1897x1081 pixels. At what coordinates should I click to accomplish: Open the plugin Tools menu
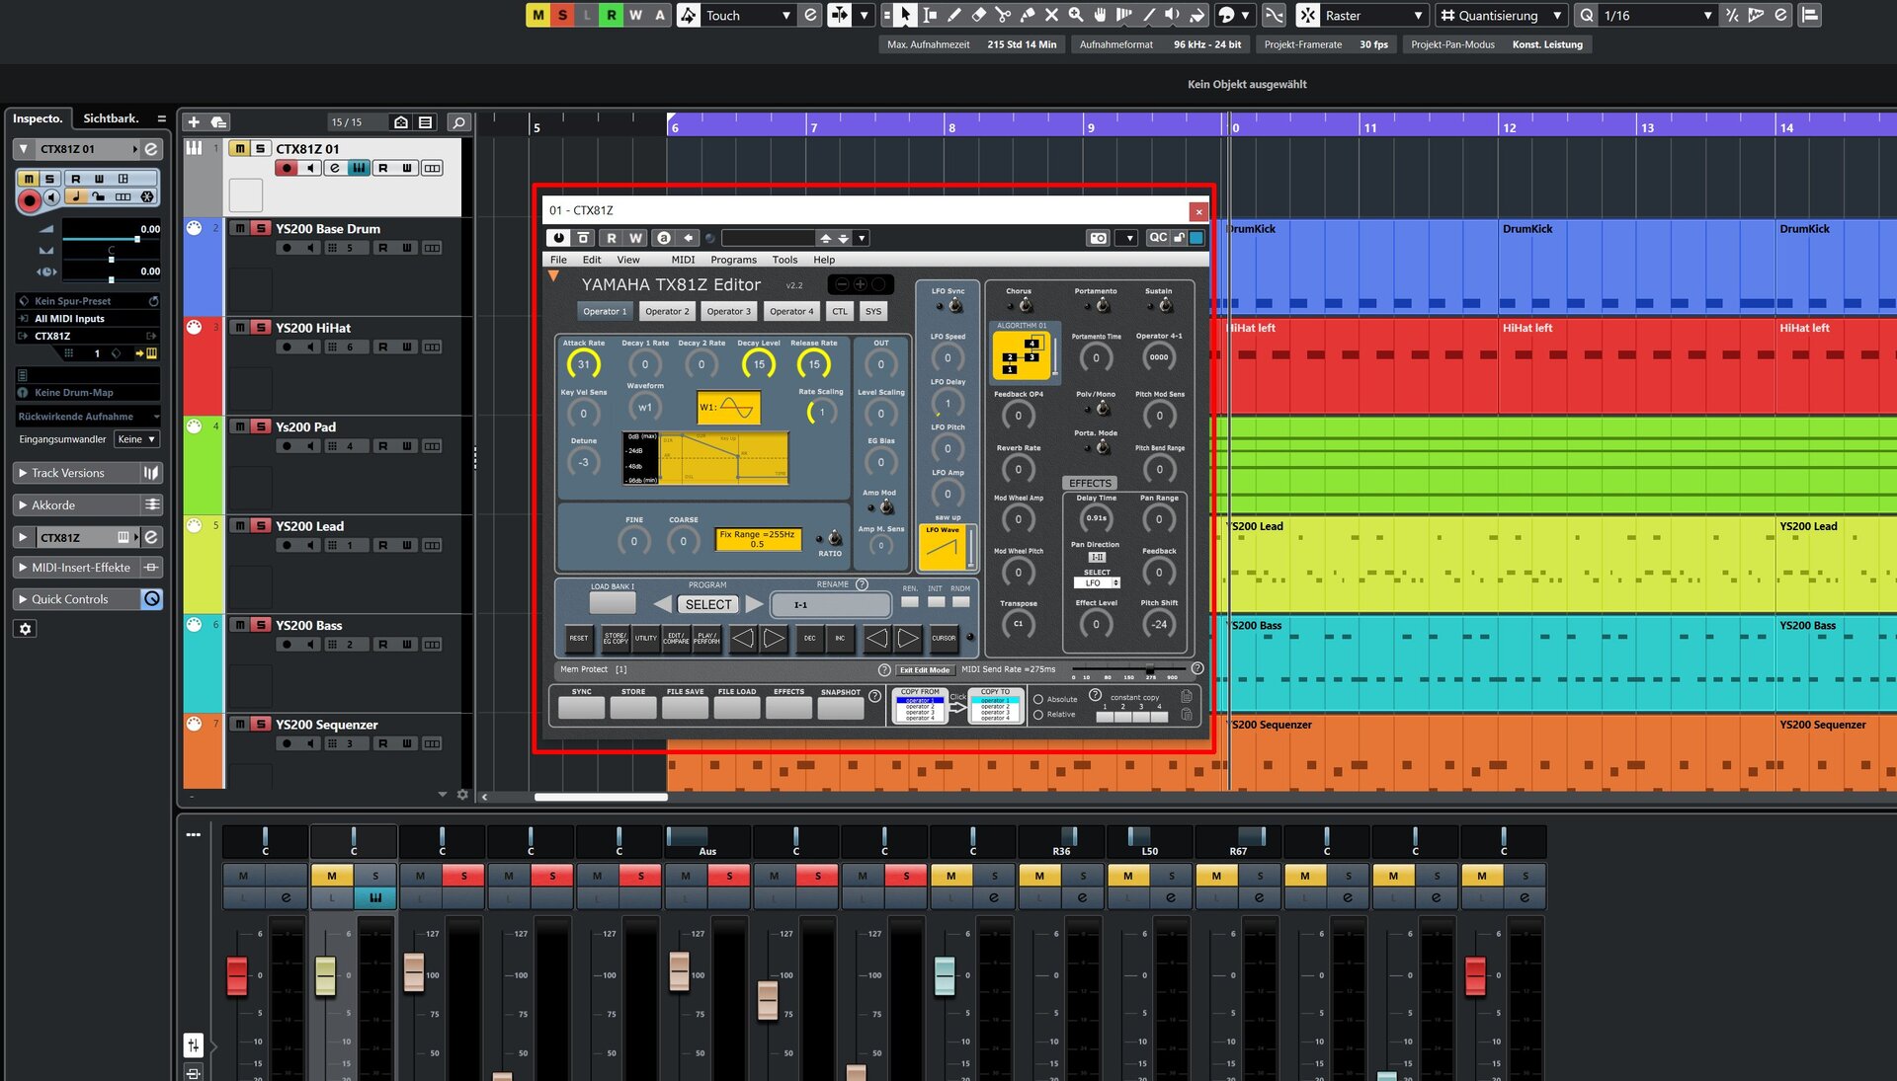[784, 260]
